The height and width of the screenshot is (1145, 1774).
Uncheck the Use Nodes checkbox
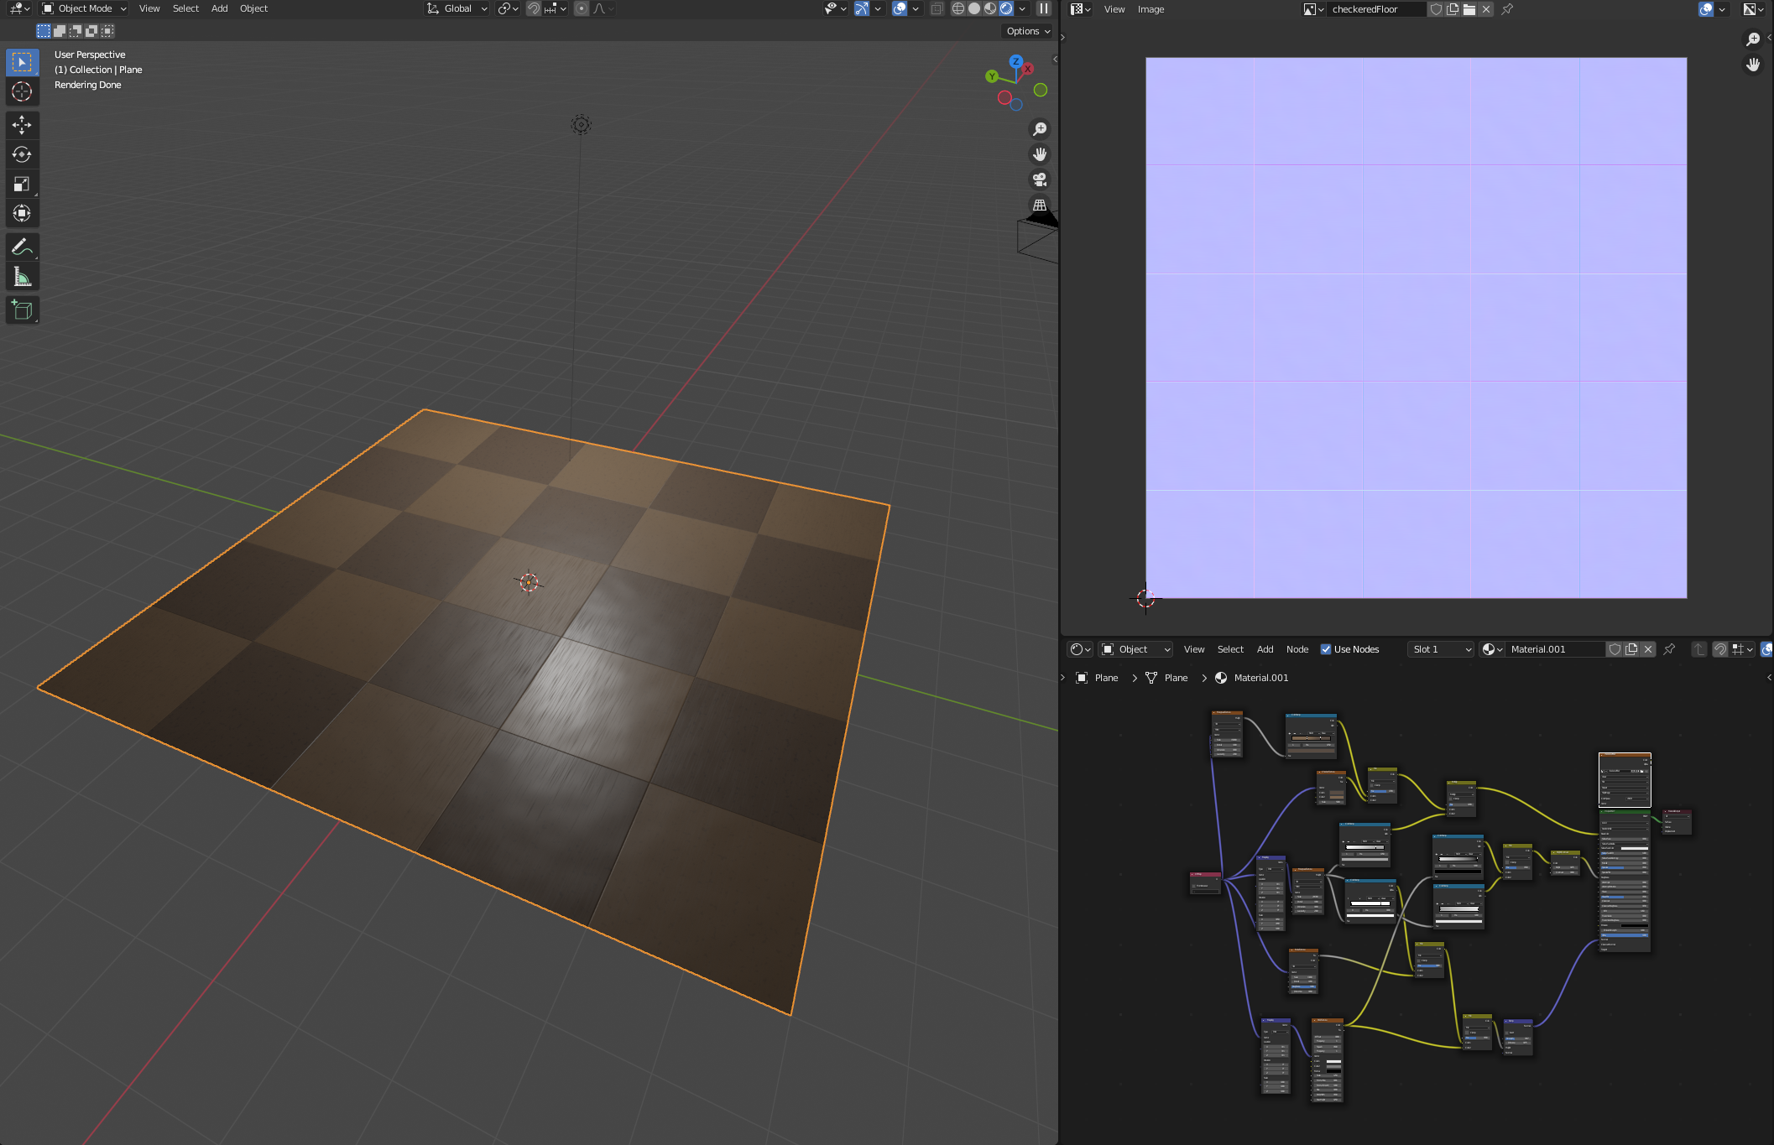point(1326,649)
